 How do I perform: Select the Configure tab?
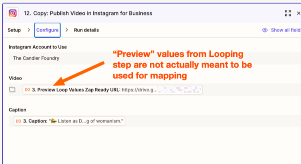(x=47, y=30)
